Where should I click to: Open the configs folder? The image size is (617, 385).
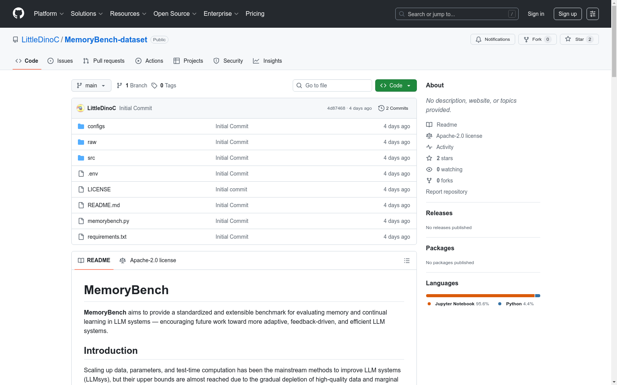[96, 126]
